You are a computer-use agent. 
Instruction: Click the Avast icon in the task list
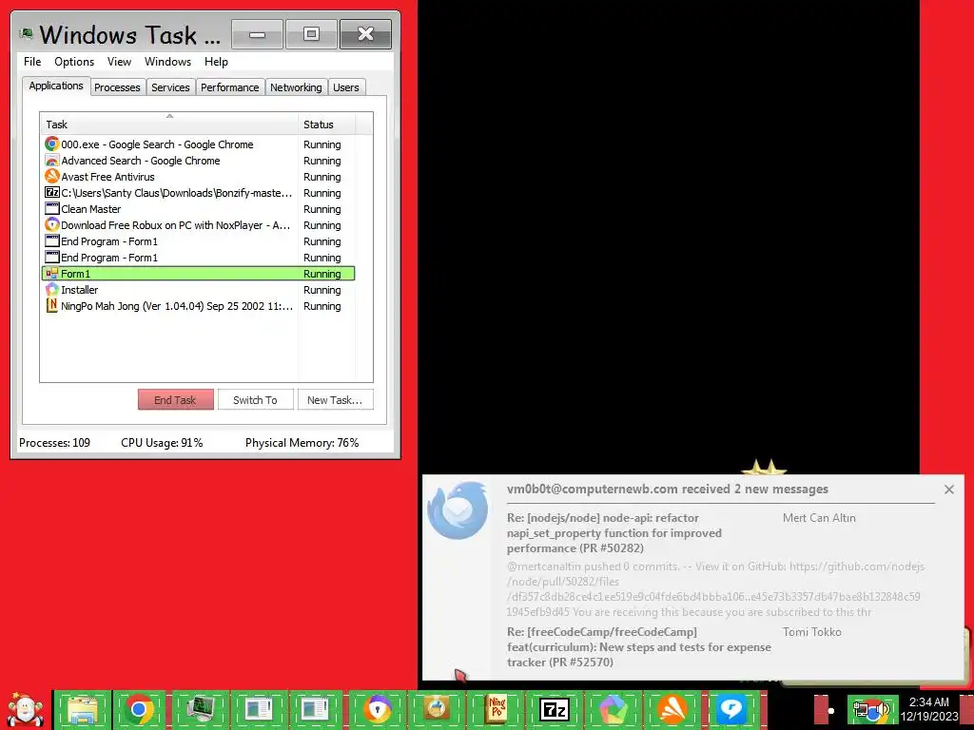tap(52, 176)
